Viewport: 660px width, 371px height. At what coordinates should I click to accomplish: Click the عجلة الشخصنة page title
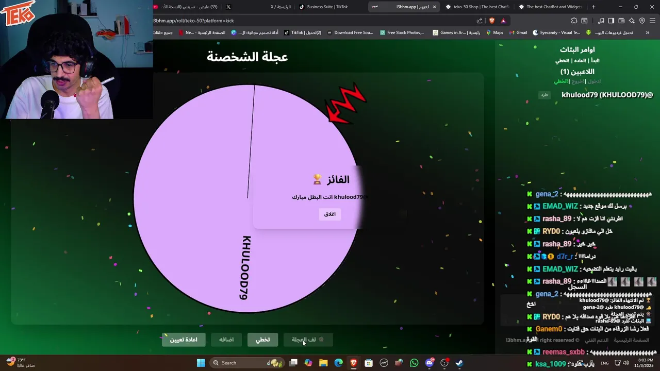[247, 57]
